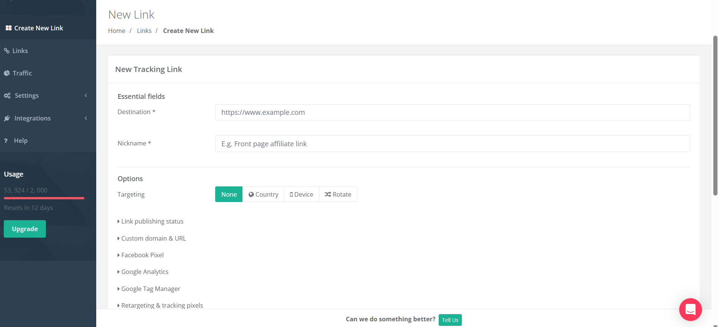Click the red usage progress bar
Viewport: 719px width, 327px height.
click(x=44, y=198)
